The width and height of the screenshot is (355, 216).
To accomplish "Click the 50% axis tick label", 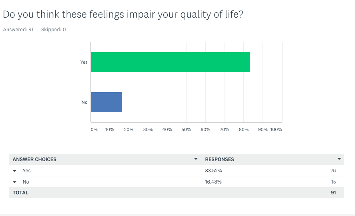I will pos(186,129).
